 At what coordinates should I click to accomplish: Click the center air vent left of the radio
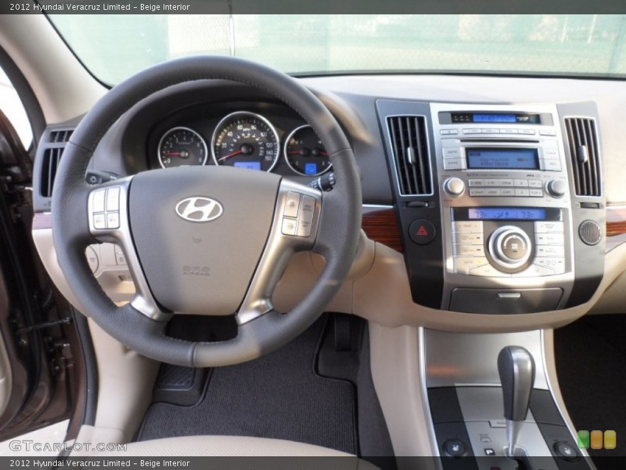(410, 155)
